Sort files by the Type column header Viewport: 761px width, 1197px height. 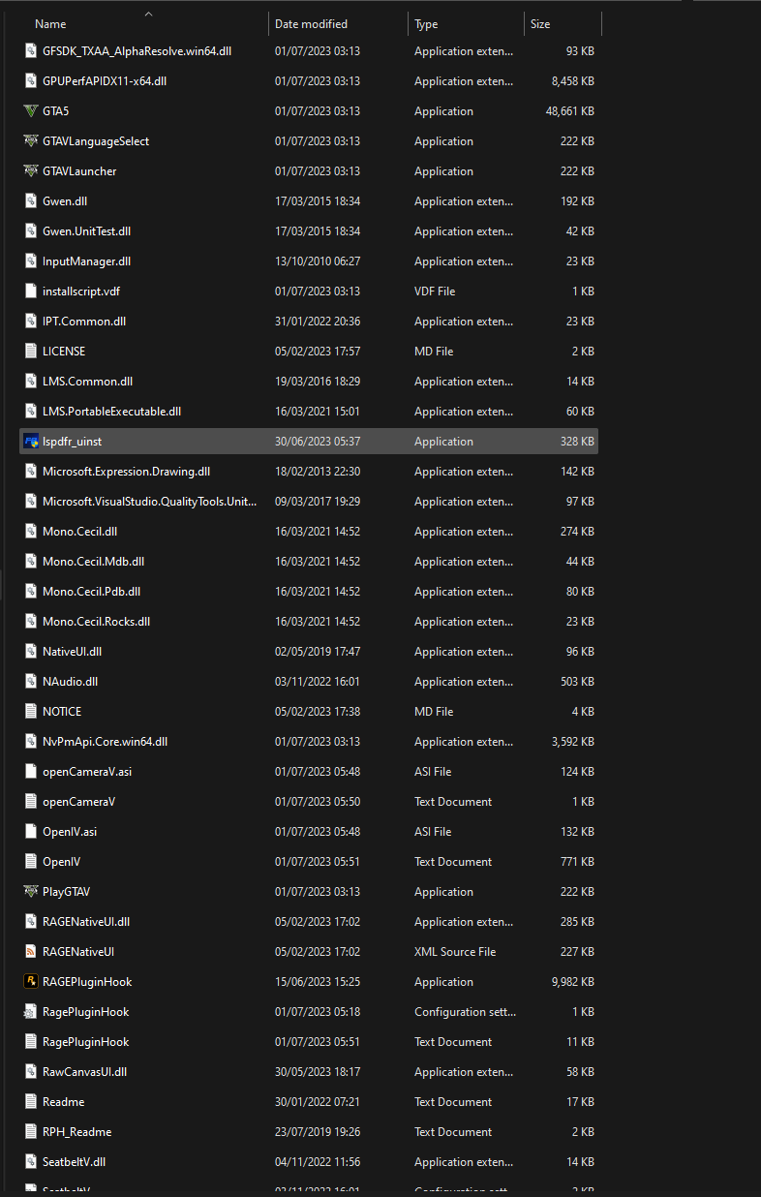click(426, 24)
